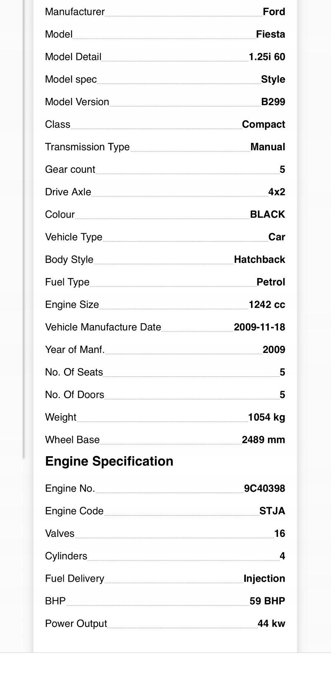The width and height of the screenshot is (331, 695).
Task: Click the Engine Specification heading
Action: click(x=109, y=461)
